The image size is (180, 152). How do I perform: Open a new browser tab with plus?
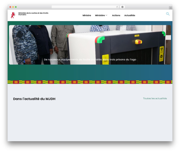(171, 8)
